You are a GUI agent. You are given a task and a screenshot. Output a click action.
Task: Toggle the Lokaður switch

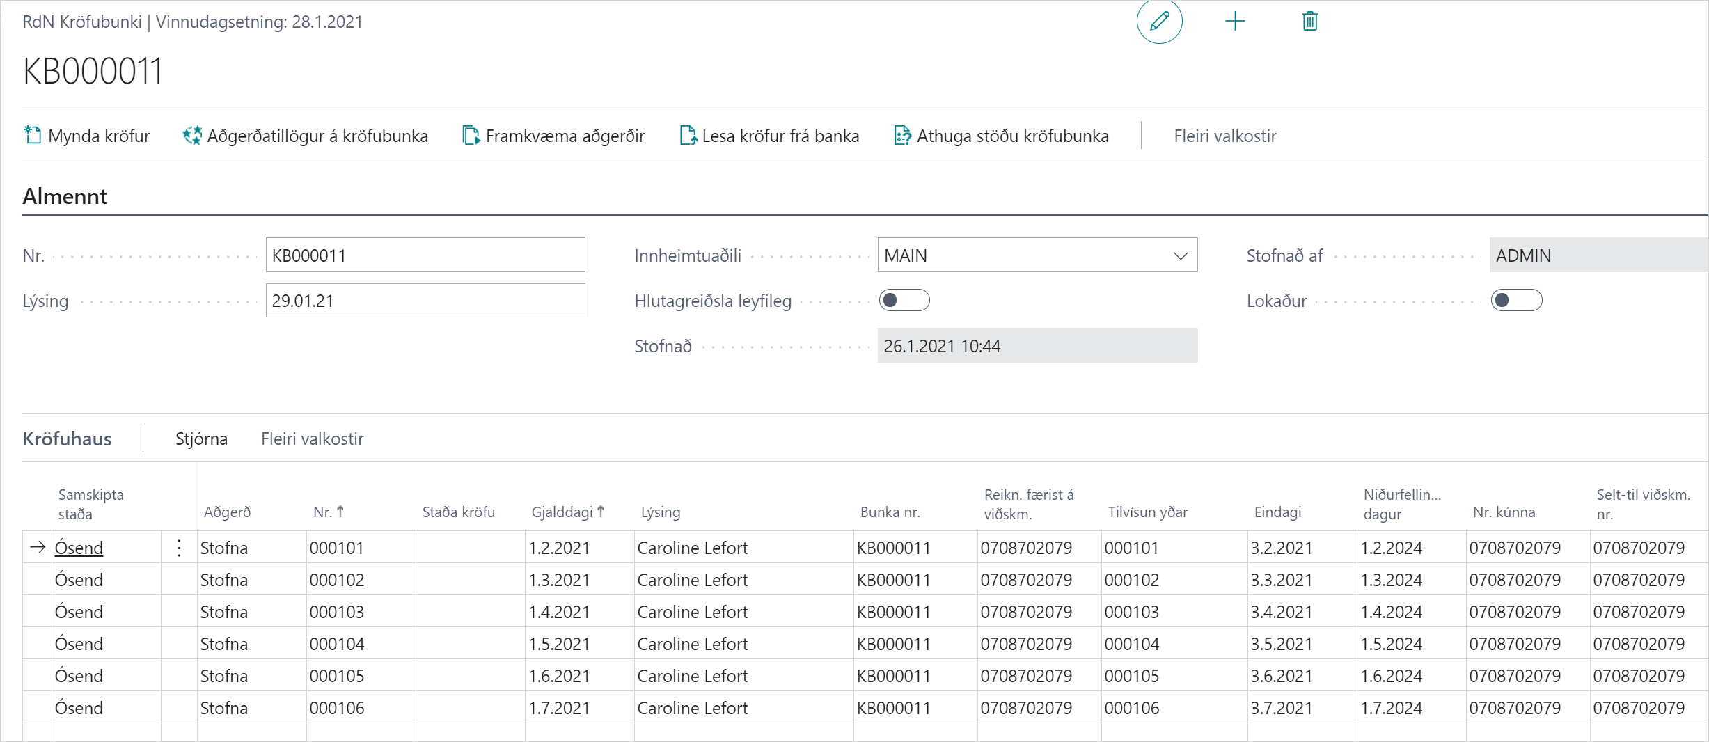tap(1516, 301)
